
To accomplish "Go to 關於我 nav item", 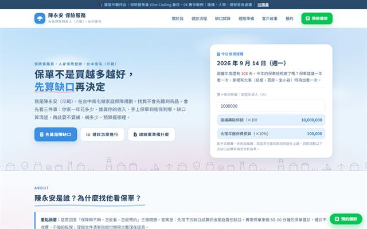I will pyautogui.click(x=178, y=19).
